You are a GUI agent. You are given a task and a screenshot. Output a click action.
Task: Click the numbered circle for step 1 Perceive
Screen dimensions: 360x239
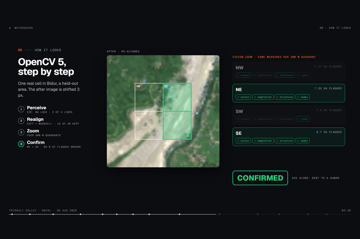(x=21, y=109)
